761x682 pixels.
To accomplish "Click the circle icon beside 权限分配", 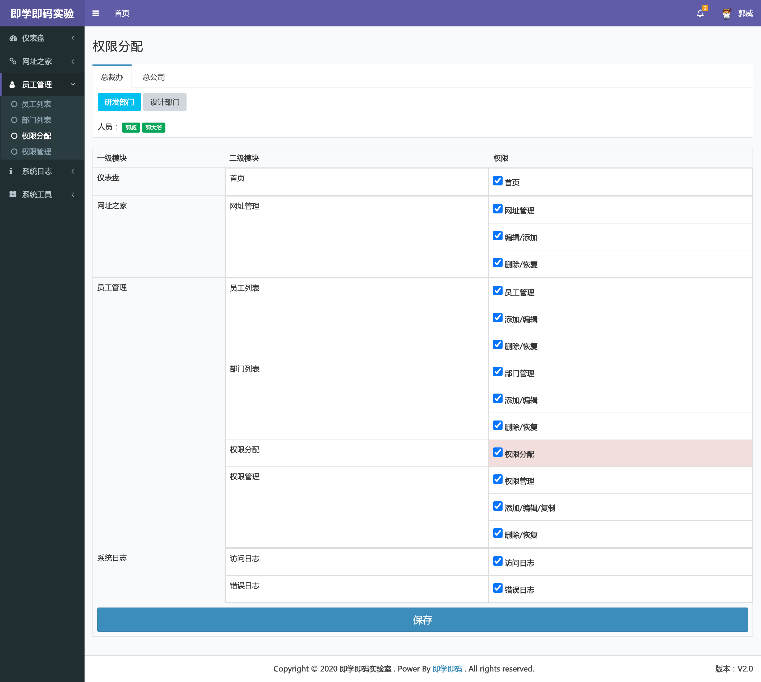I will coord(14,136).
